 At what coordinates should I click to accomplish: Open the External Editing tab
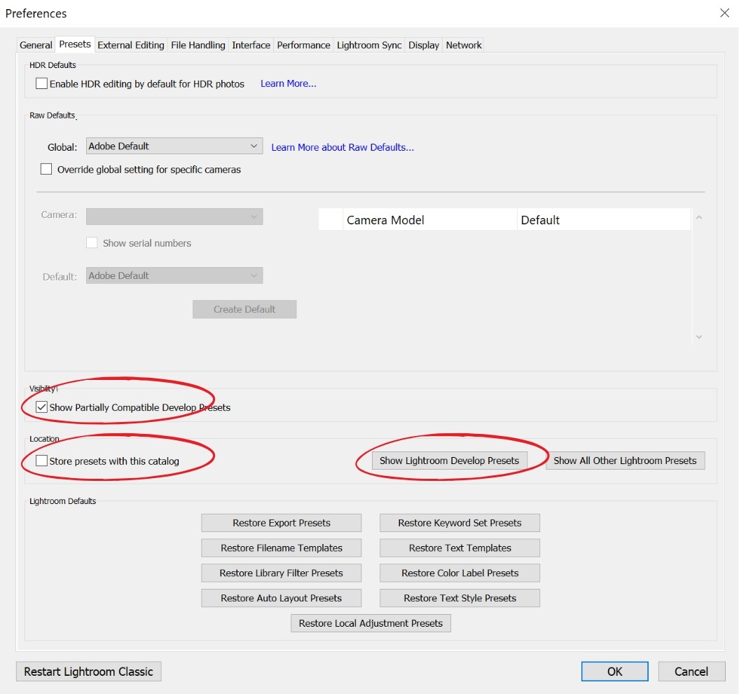coord(131,45)
